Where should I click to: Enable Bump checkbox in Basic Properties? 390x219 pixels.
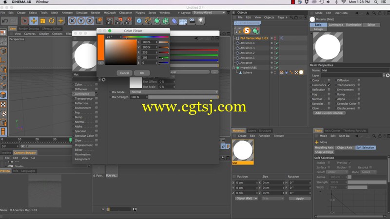pos(359,94)
